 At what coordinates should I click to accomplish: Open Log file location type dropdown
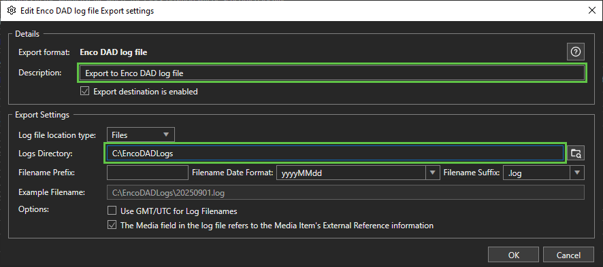point(141,135)
